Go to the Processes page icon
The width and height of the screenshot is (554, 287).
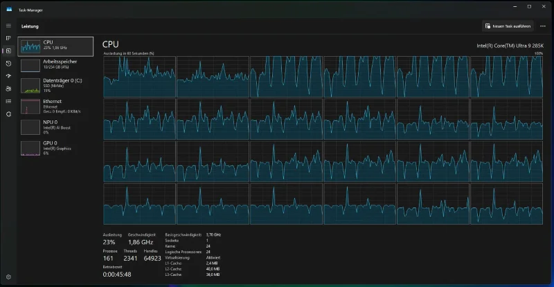pos(8,38)
